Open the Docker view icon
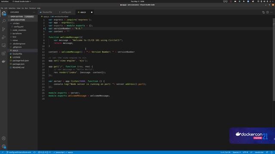 pos(4,61)
